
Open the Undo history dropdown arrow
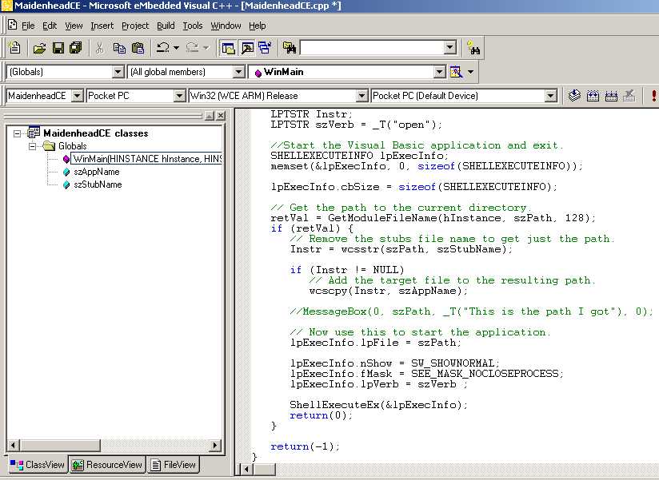176,48
